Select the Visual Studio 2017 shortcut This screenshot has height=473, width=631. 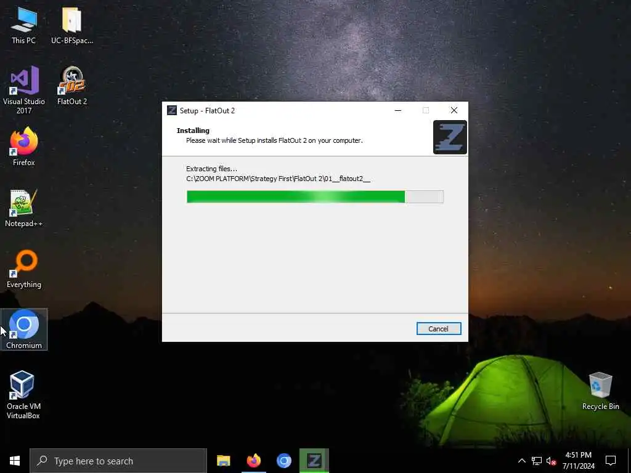(24, 90)
